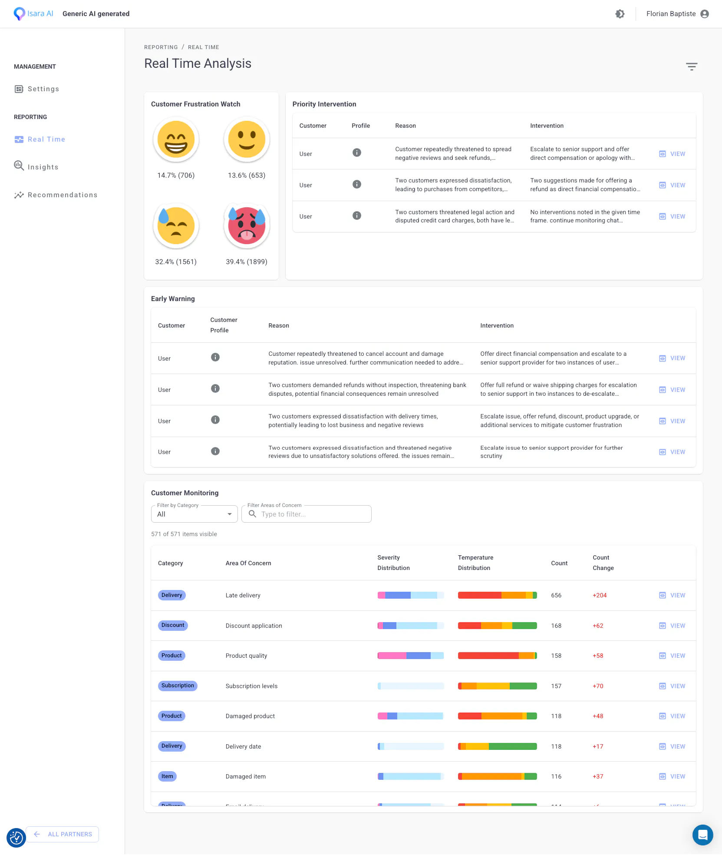The image size is (722, 855).
Task: Show profile info for the purchases from competitors row
Action: (356, 184)
